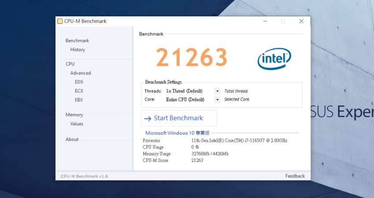This screenshot has width=374, height=198.
Task: Click the Memory Usage value 32768Mb / 4426Mb
Action: (210, 154)
